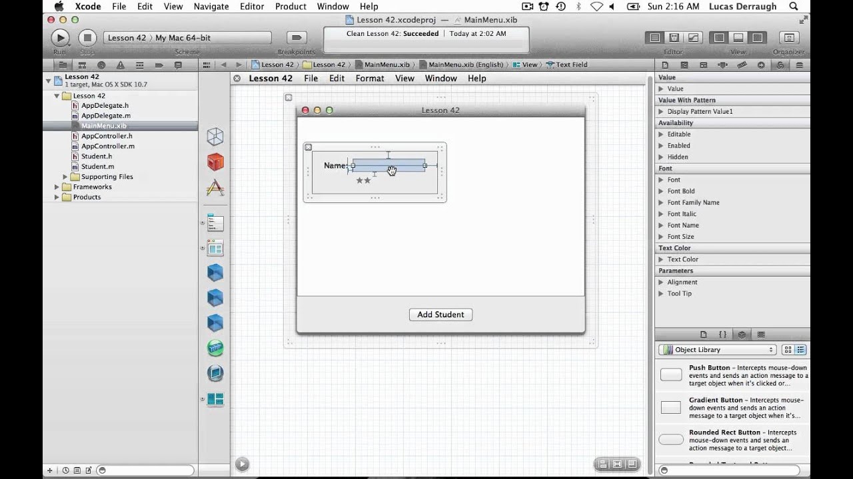Image resolution: width=853 pixels, height=479 pixels.
Task: Show the File Template library tab
Action: [703, 335]
